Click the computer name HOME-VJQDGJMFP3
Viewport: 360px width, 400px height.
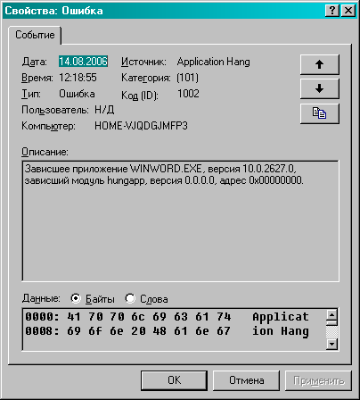tap(141, 126)
